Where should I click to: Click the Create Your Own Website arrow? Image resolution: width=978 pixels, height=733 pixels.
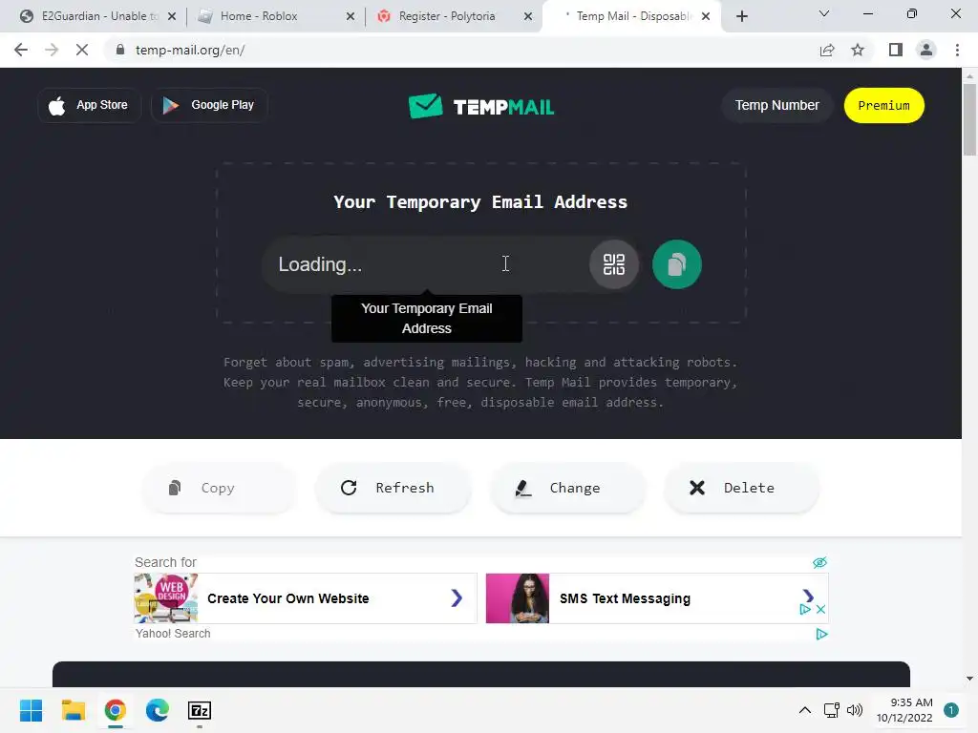(457, 598)
